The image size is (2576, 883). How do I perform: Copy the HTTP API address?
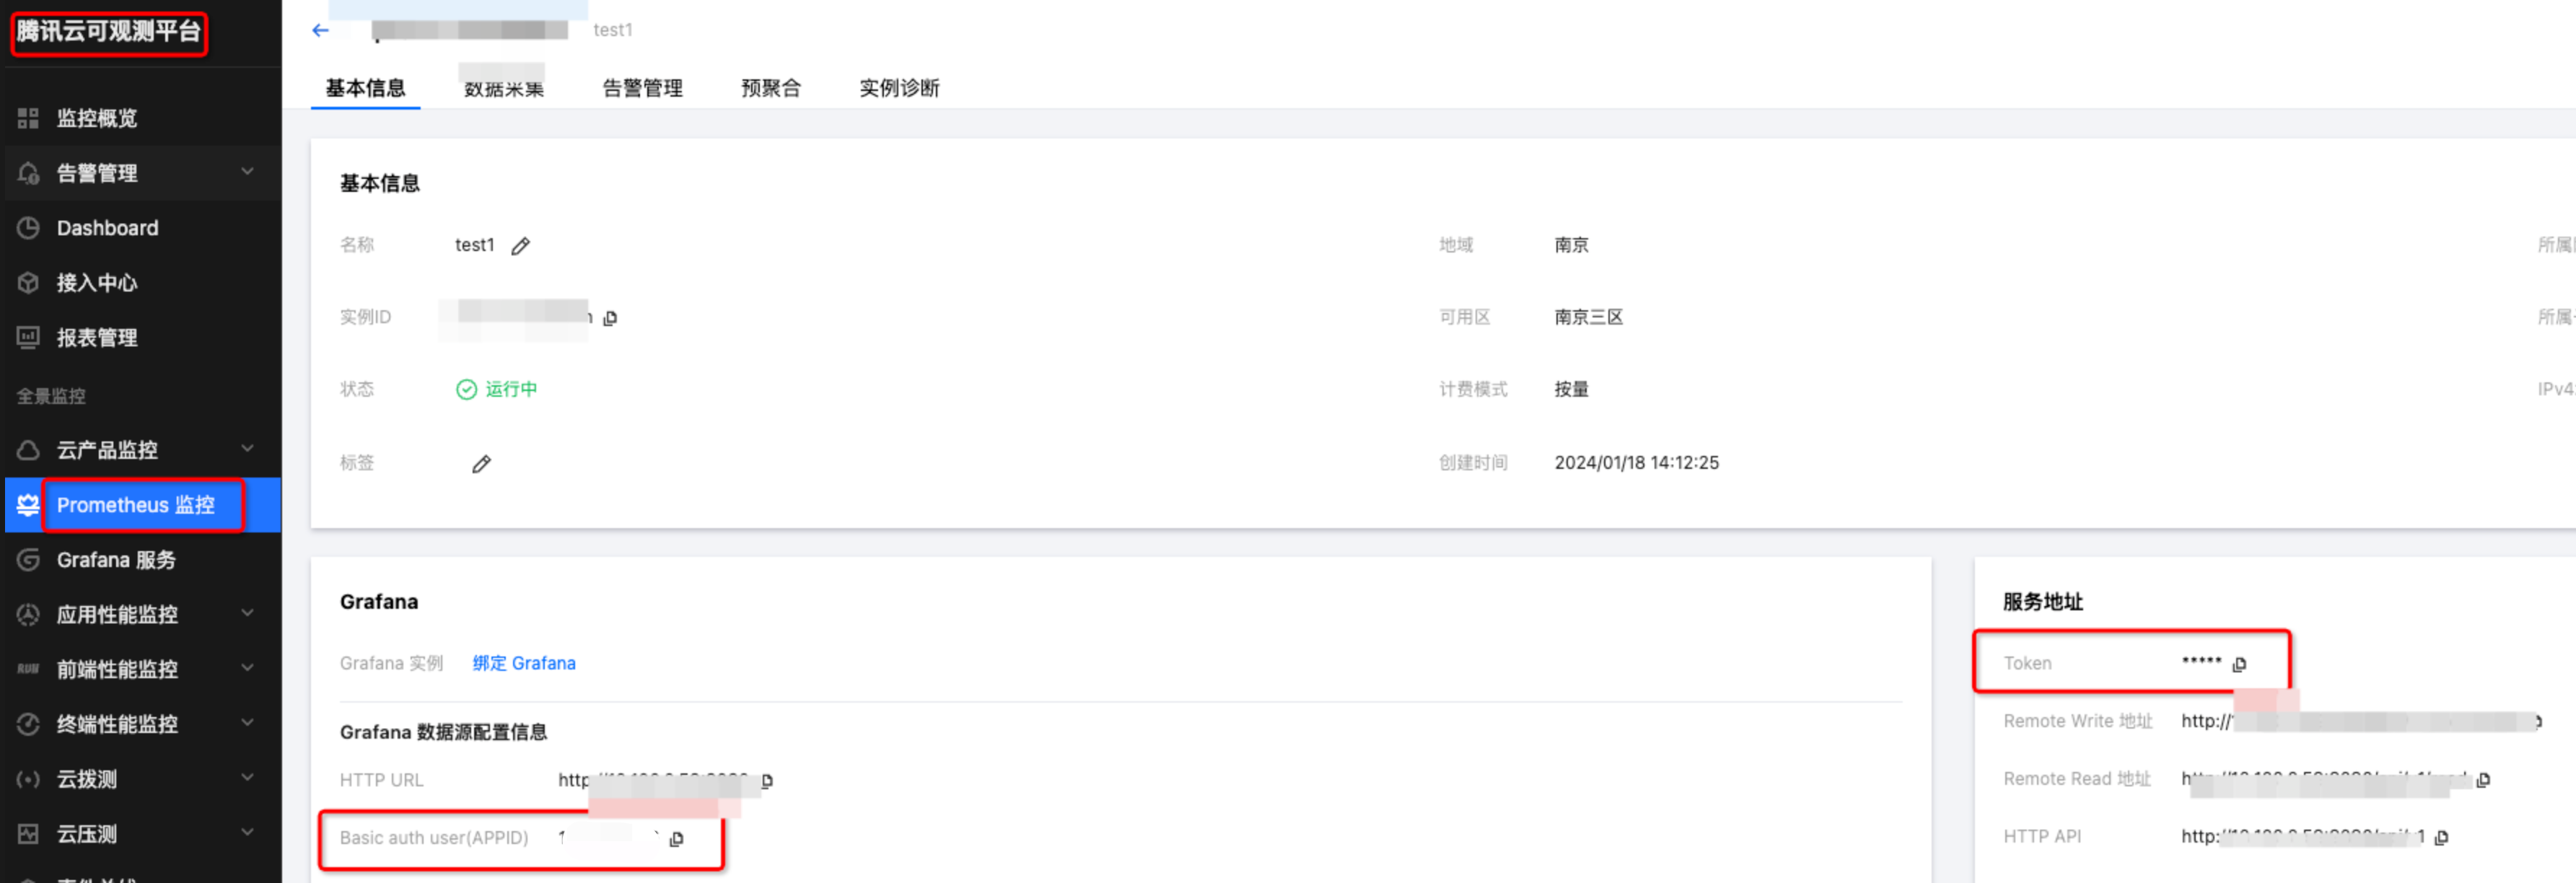2441,838
